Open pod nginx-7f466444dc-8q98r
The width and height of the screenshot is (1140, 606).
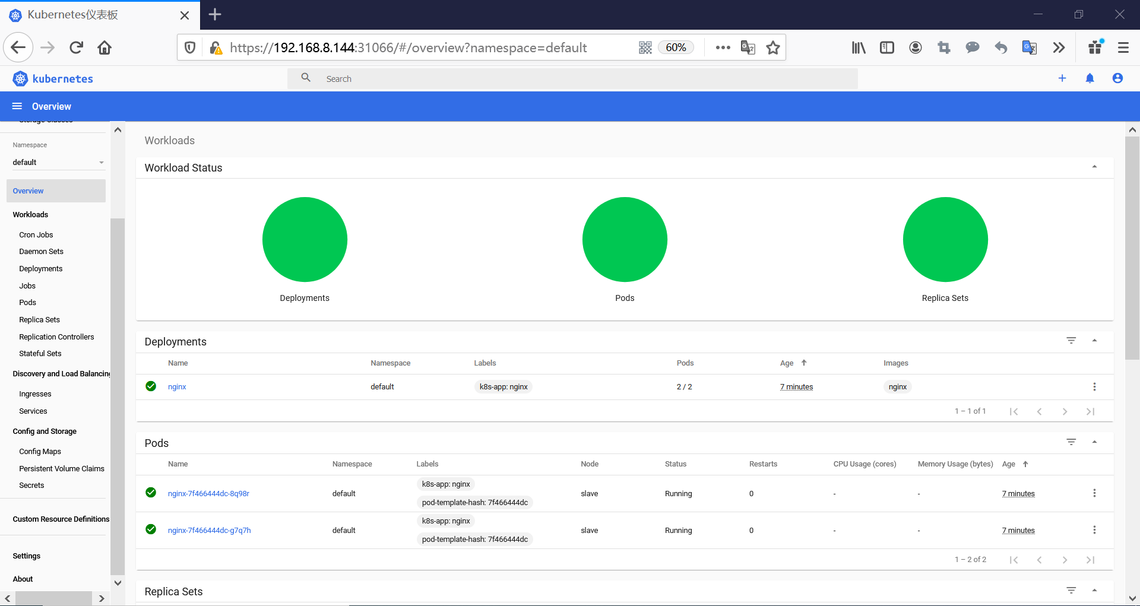(x=208, y=494)
